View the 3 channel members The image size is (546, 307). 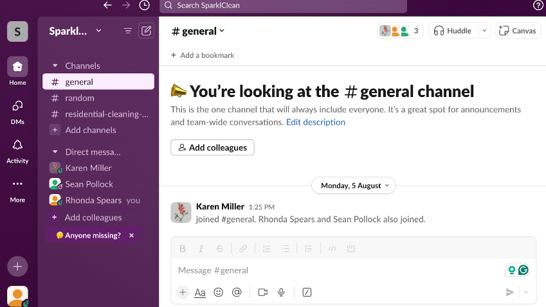pos(400,31)
